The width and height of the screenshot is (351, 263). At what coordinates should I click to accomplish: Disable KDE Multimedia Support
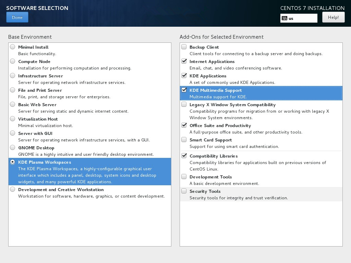(x=184, y=90)
